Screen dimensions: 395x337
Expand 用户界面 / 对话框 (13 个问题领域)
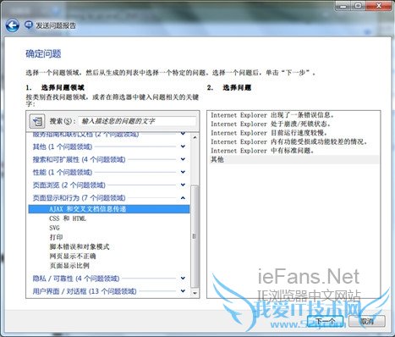(x=109, y=291)
